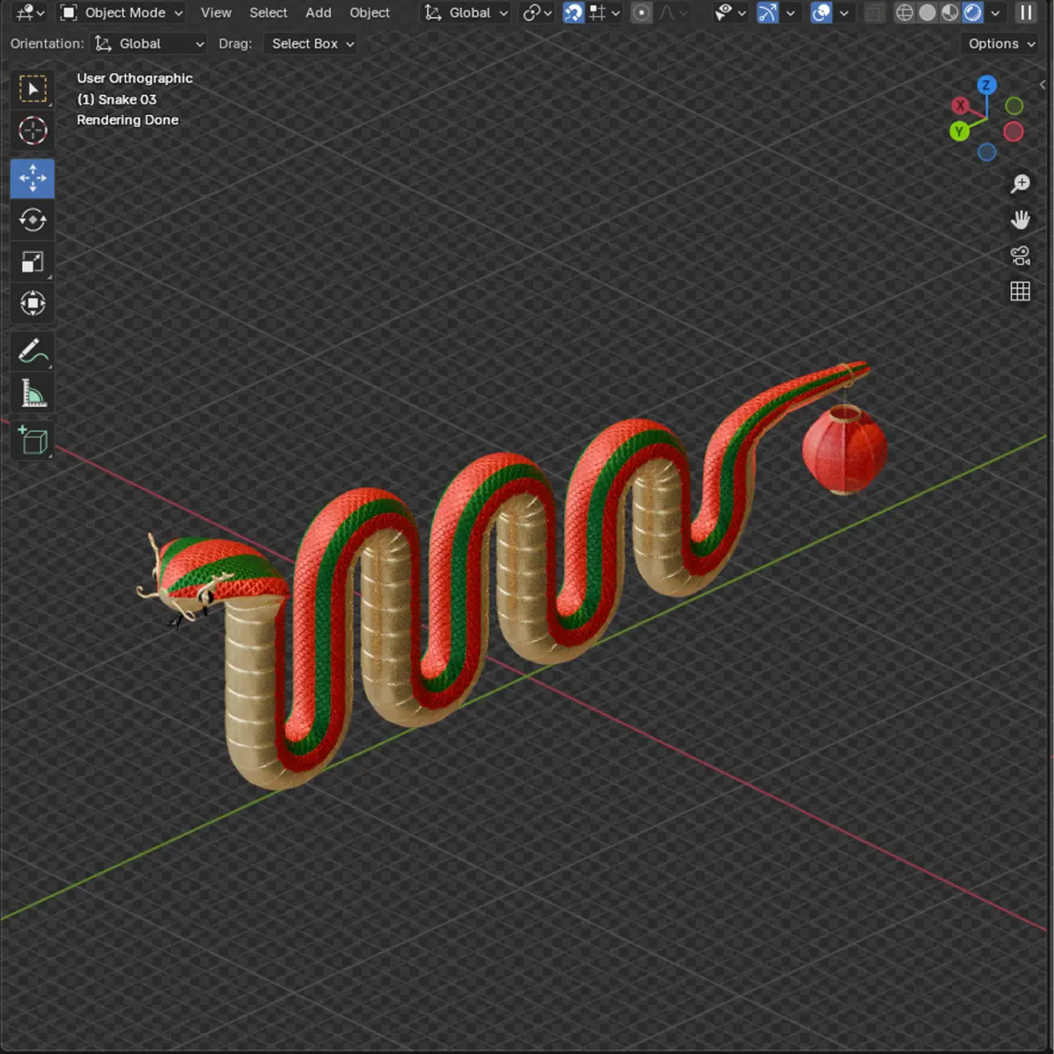
Task: Open the Add menu
Action: tap(318, 12)
